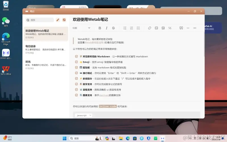Viewport: 227px width, 142px height.
Task: Toggle the 斜线指令 checklist checkbox
Action: [x=76, y=79]
